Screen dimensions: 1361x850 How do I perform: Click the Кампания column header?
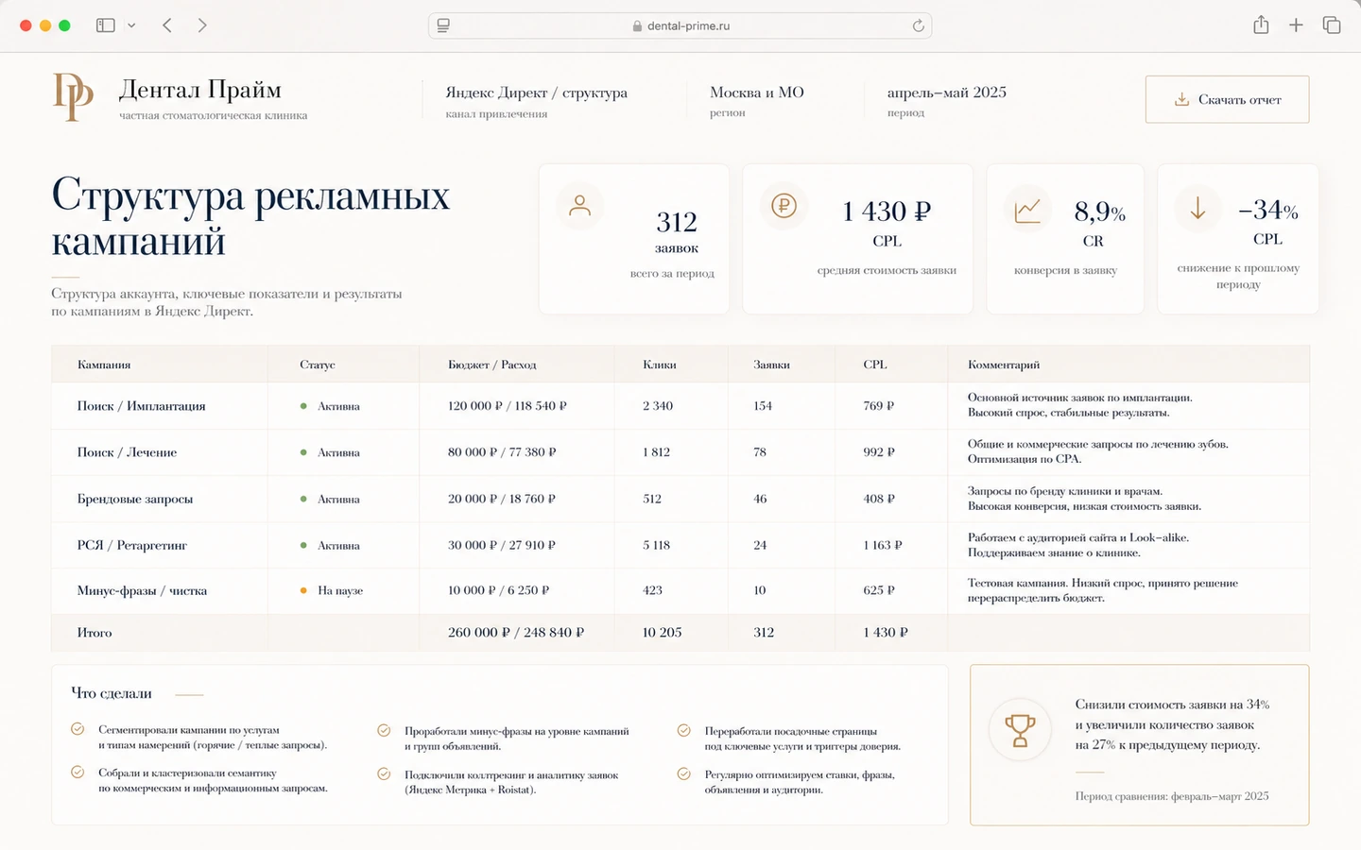point(104,365)
